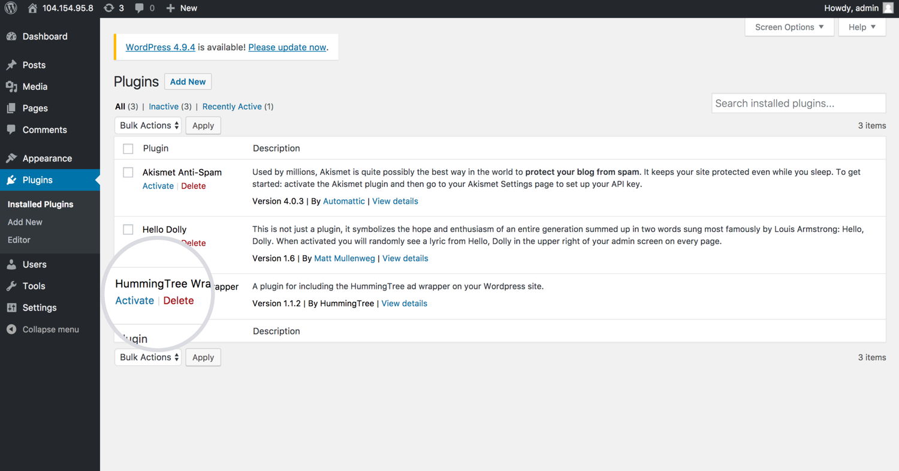Image resolution: width=899 pixels, height=471 pixels.
Task: Click the Tools wrench icon
Action: coord(11,286)
